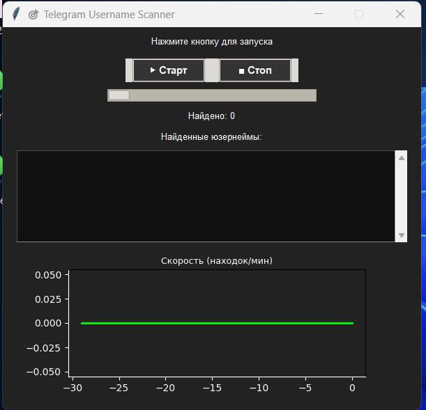Click the chart title 'Скорость (находок/мин)'

click(217, 261)
